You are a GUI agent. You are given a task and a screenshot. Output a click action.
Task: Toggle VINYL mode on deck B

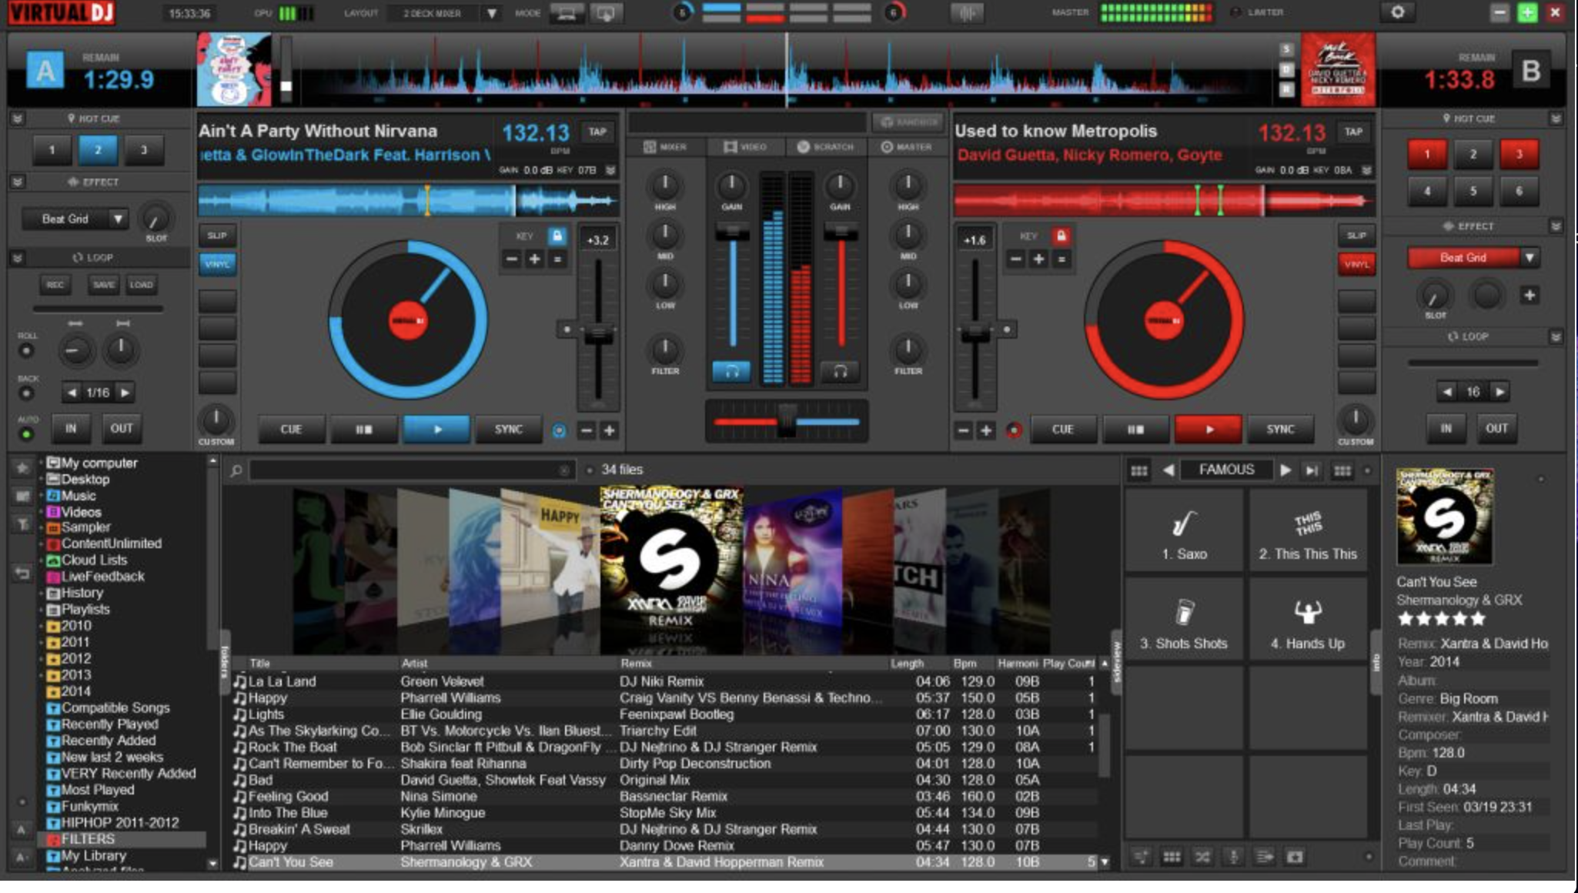1356,264
